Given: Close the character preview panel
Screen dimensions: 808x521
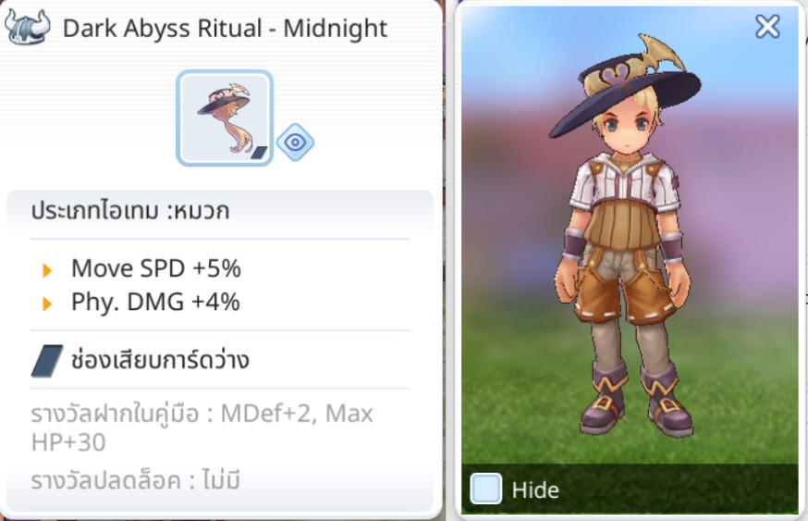Looking at the screenshot, I should (x=767, y=26).
